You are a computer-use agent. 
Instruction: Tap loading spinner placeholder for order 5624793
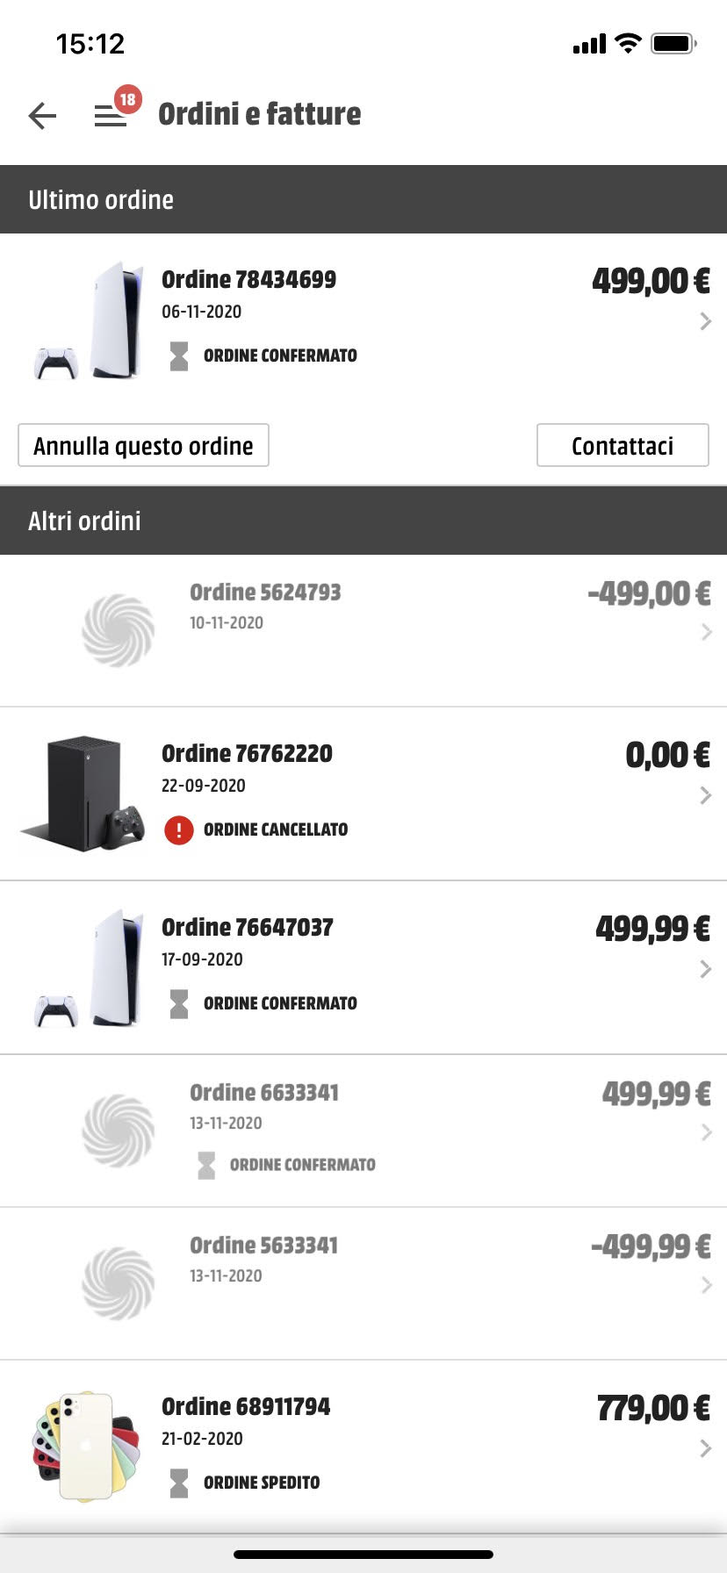coord(118,630)
